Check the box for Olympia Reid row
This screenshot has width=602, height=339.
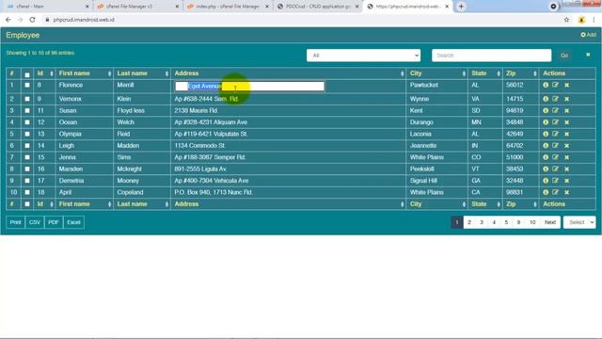[x=27, y=134]
